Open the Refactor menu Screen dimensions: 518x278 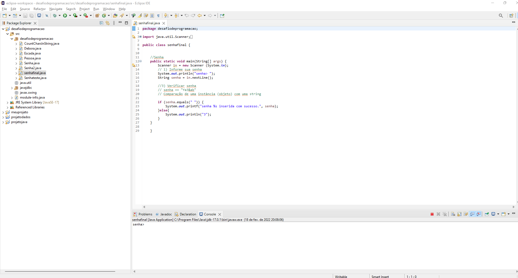pyautogui.click(x=40, y=9)
